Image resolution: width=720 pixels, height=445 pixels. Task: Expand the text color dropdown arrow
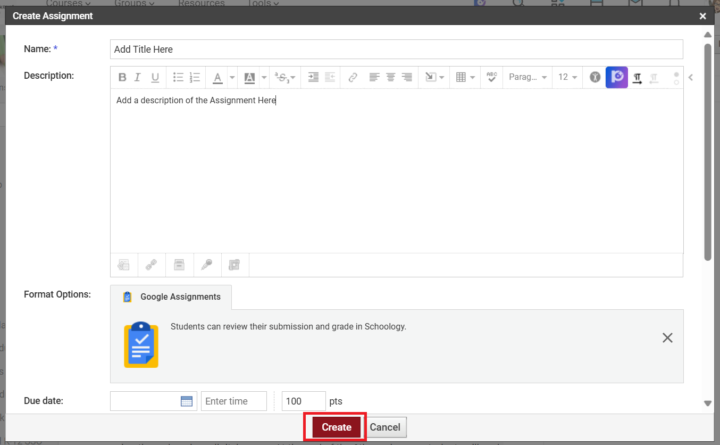232,78
